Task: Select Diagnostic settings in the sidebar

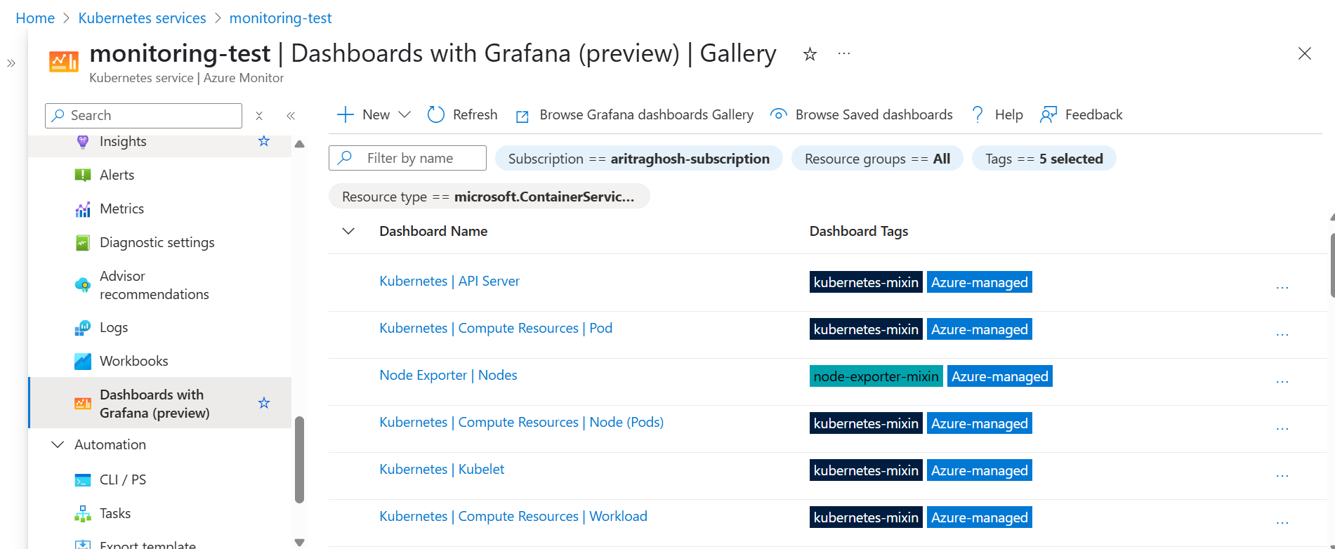Action: pyautogui.click(x=157, y=242)
